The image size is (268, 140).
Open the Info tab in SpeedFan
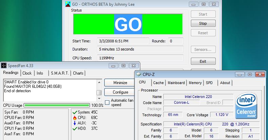click(x=40, y=73)
